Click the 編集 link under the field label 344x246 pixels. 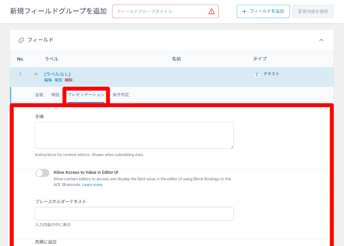pyautogui.click(x=48, y=80)
